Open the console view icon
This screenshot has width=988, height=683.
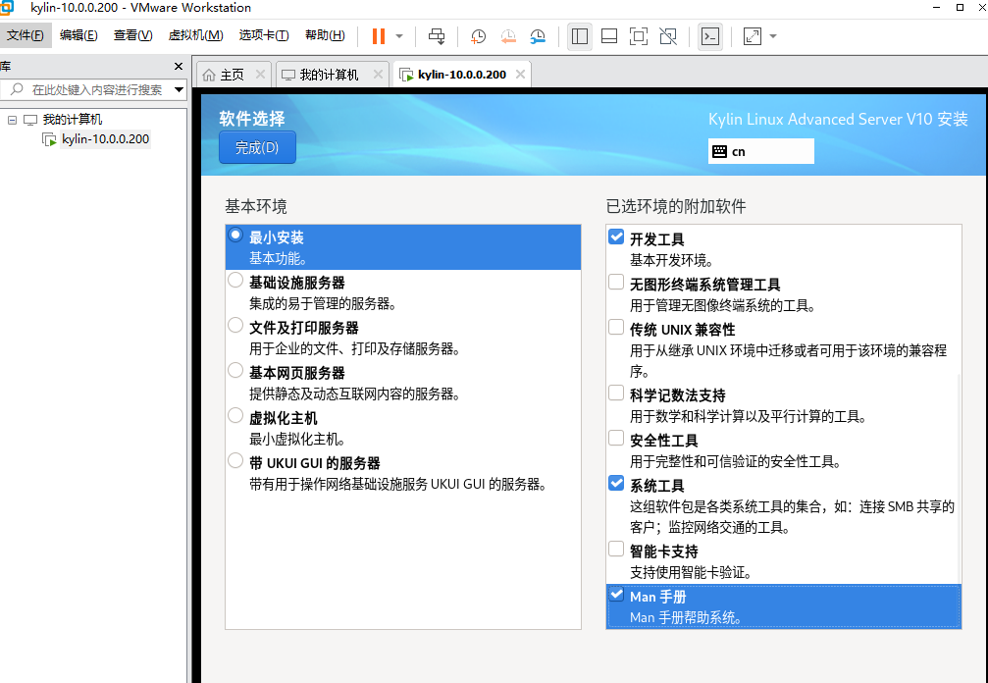(710, 36)
